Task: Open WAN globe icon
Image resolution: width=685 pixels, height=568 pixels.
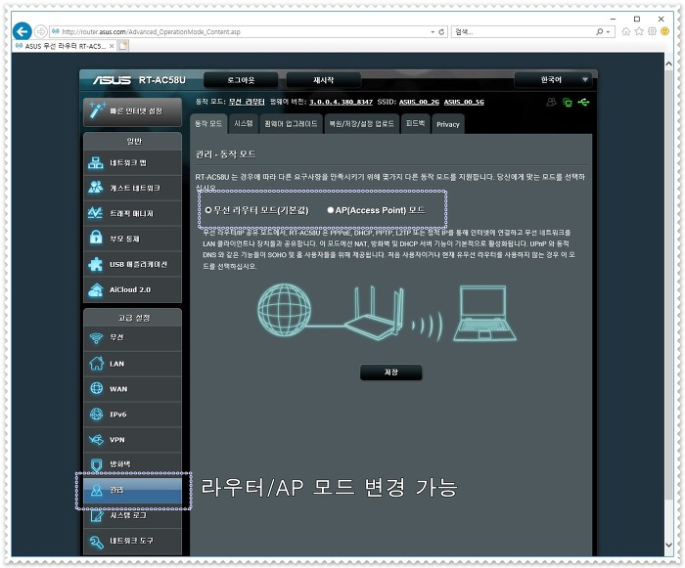Action: [x=96, y=388]
